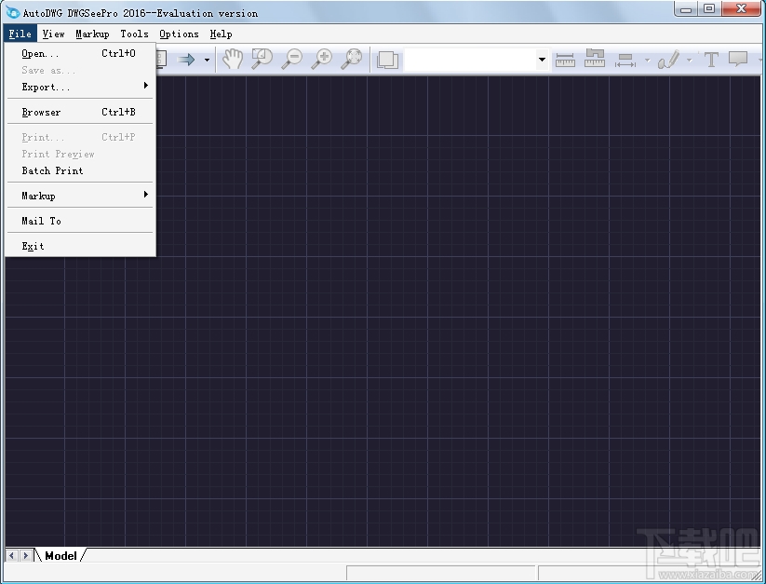Choose Open... from File menu
Viewport: 766px width, 584px height.
click(x=80, y=54)
